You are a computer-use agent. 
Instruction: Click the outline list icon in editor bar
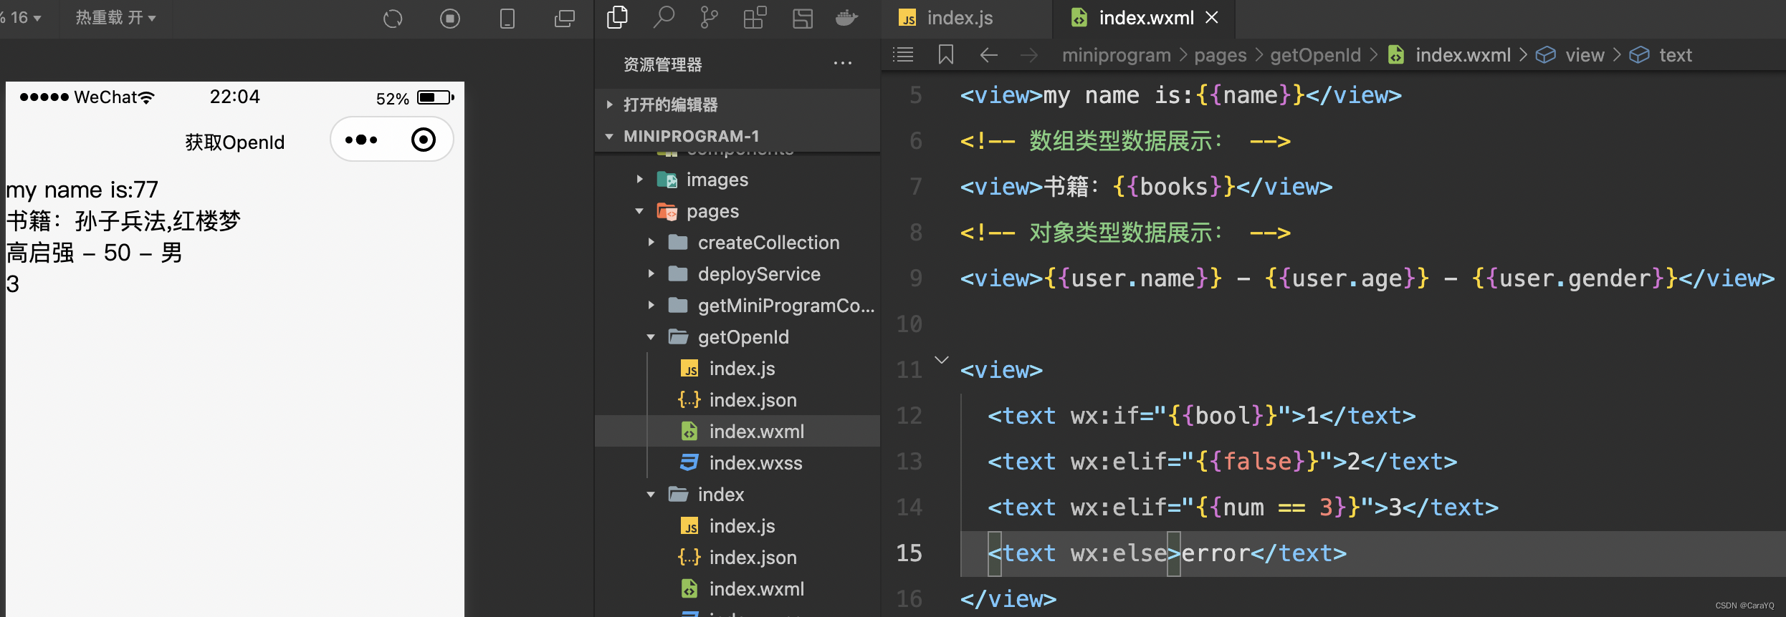[903, 54]
